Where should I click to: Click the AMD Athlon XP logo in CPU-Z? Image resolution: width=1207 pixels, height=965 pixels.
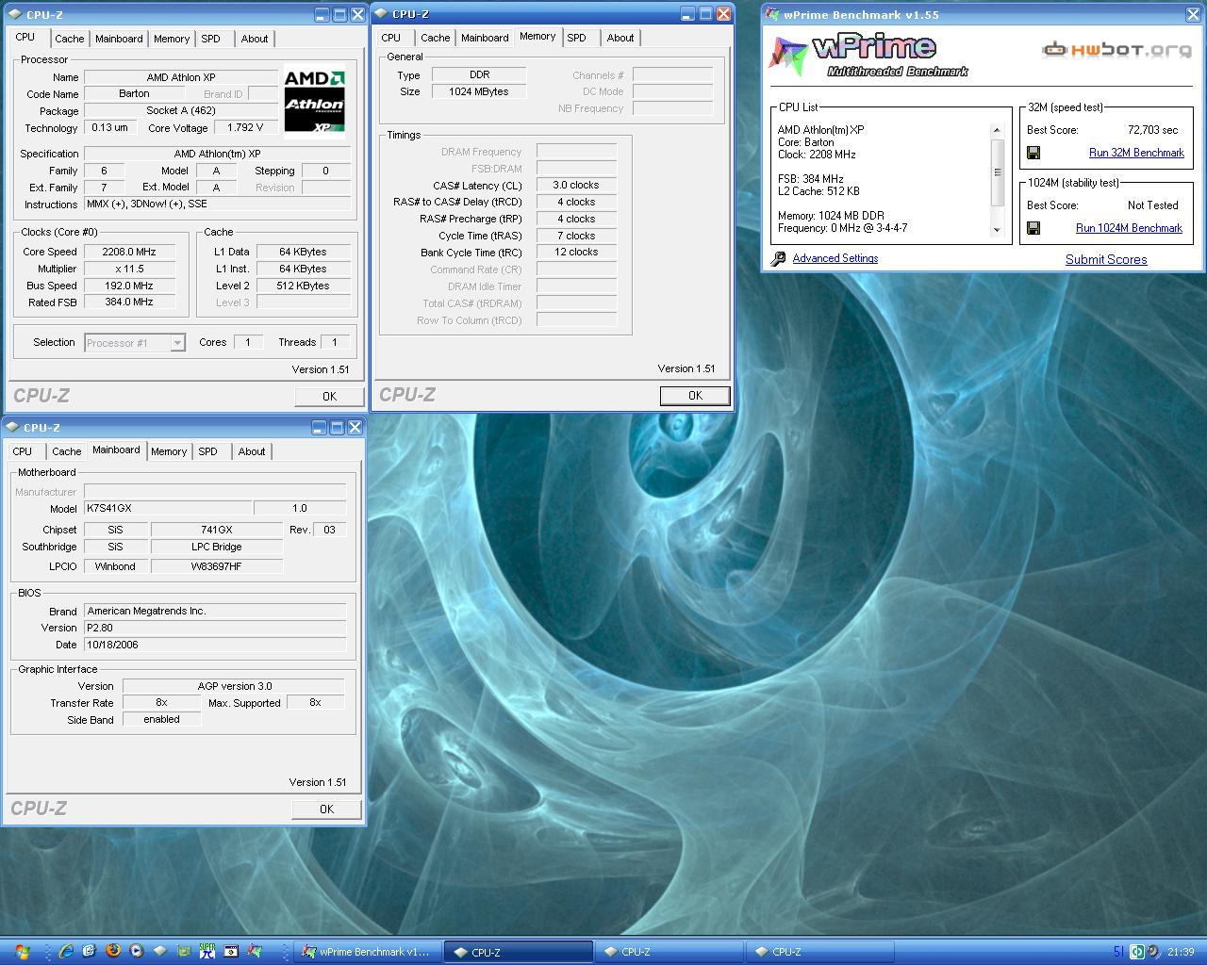point(314,102)
